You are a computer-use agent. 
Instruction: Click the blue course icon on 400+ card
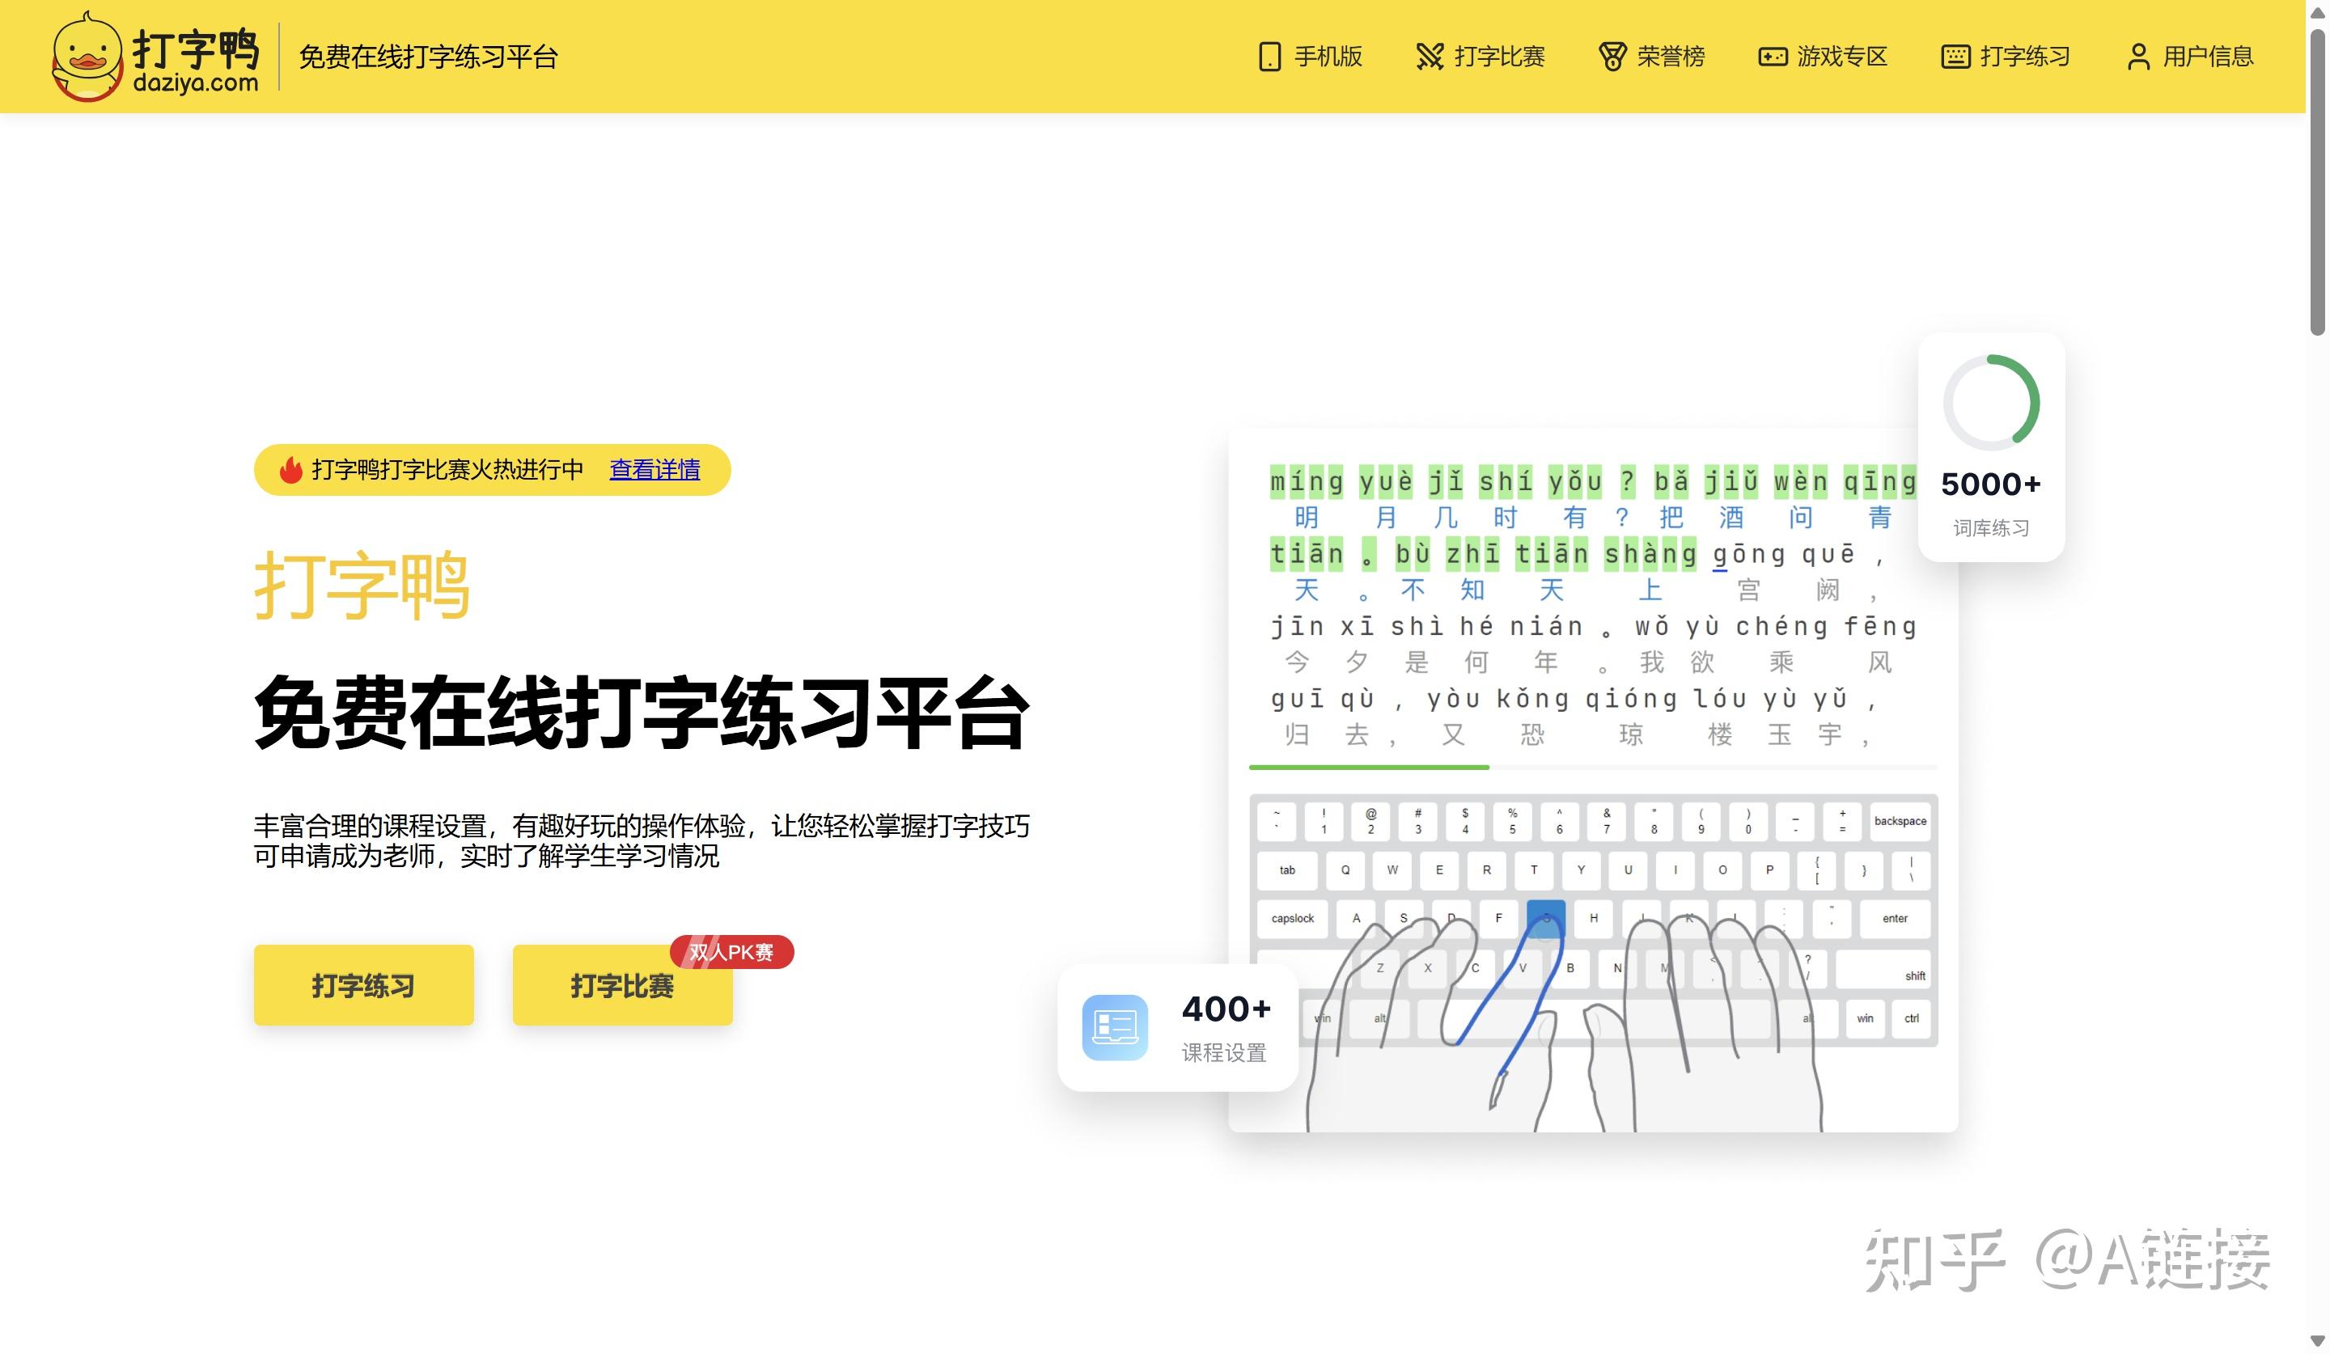(x=1115, y=1026)
